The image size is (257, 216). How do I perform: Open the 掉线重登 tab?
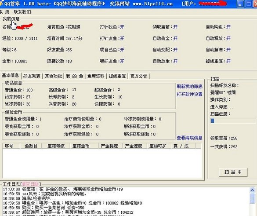coord(117,76)
